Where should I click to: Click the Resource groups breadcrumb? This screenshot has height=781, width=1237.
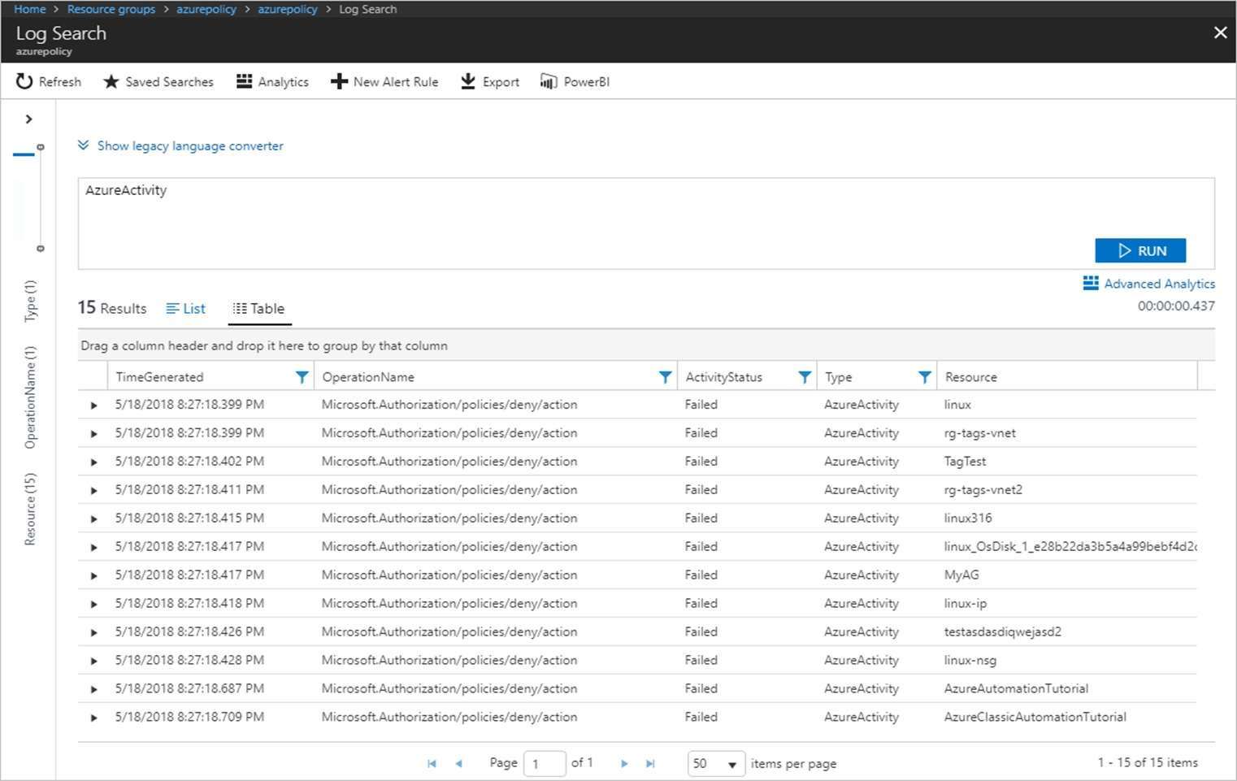pos(111,9)
